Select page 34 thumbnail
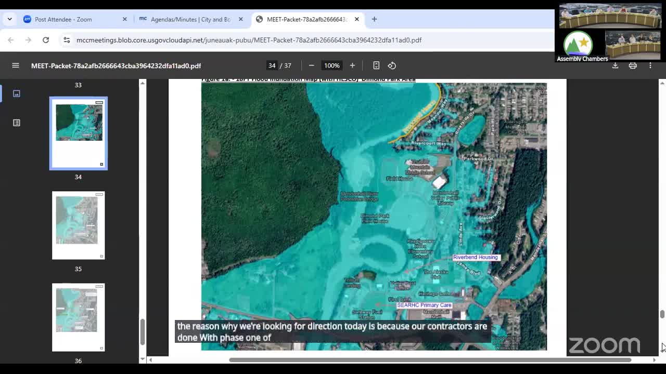Screen dimensions: 666x374 click(79, 133)
